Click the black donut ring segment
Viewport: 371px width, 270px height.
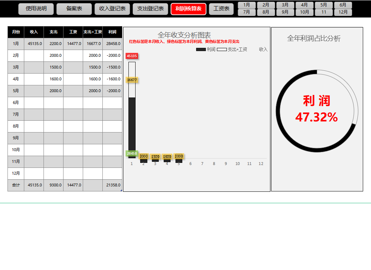[x=278, y=111]
